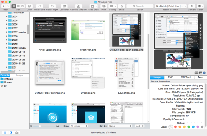Switch to filmstrip view mode
The image size is (207, 136).
(22, 6)
